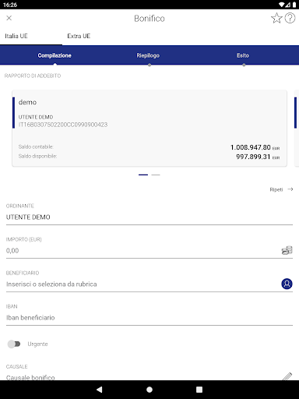
Task: Tap the coins icon beside Importo field
Action: click(x=287, y=250)
